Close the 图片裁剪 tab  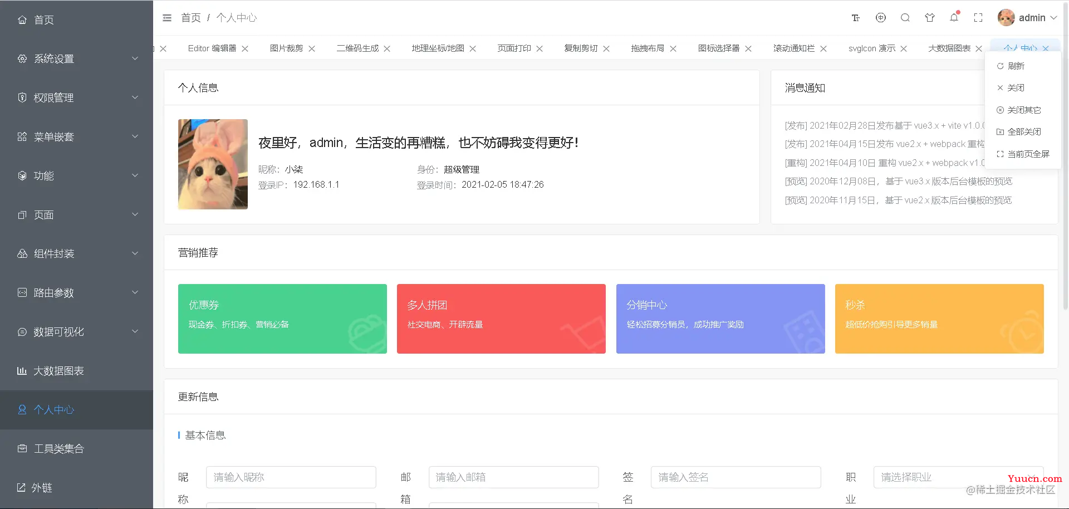312,49
